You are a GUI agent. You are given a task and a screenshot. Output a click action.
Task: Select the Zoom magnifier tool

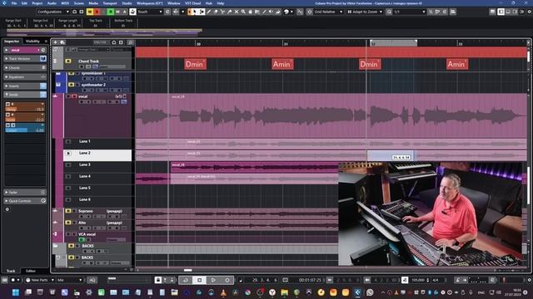tap(243, 12)
